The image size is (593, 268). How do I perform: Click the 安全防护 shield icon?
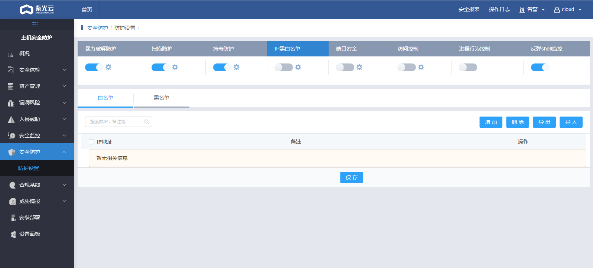[x=12, y=152]
